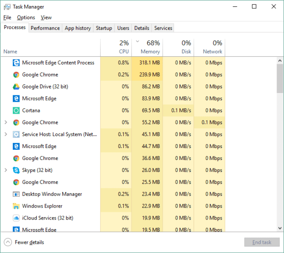Click the 69.5 MB memory cell

(x=147, y=110)
